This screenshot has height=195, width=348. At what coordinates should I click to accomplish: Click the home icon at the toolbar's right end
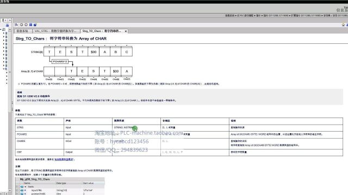[x=343, y=25]
